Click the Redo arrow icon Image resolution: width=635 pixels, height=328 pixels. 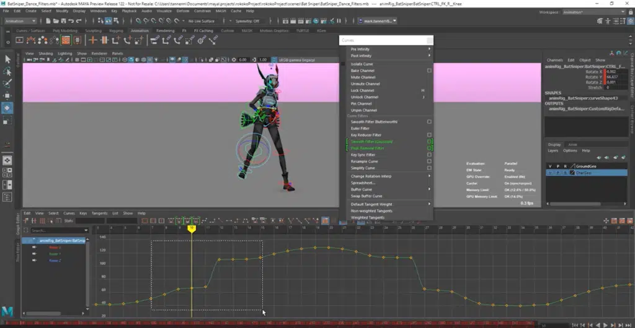(x=79, y=21)
